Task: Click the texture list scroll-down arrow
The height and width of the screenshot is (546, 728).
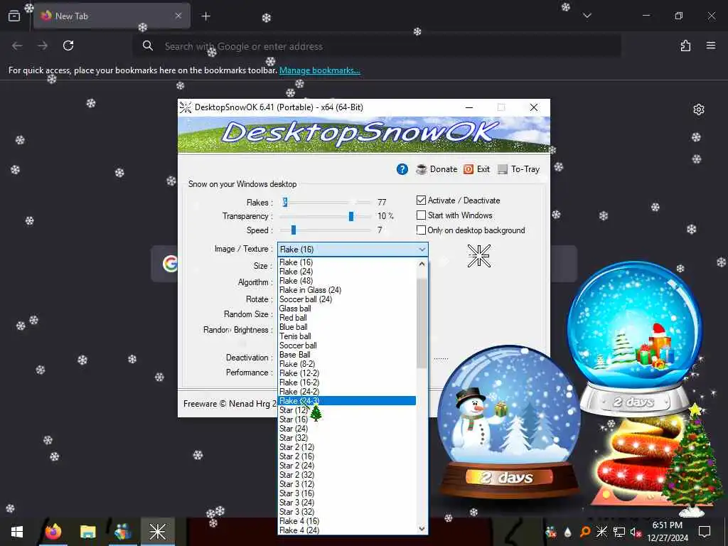Action: [422, 528]
